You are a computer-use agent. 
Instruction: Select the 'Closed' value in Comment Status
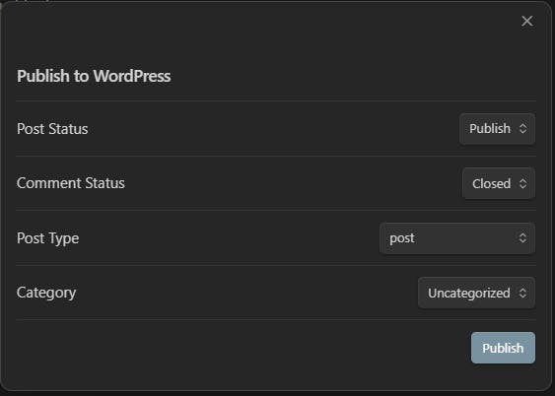tap(491, 183)
